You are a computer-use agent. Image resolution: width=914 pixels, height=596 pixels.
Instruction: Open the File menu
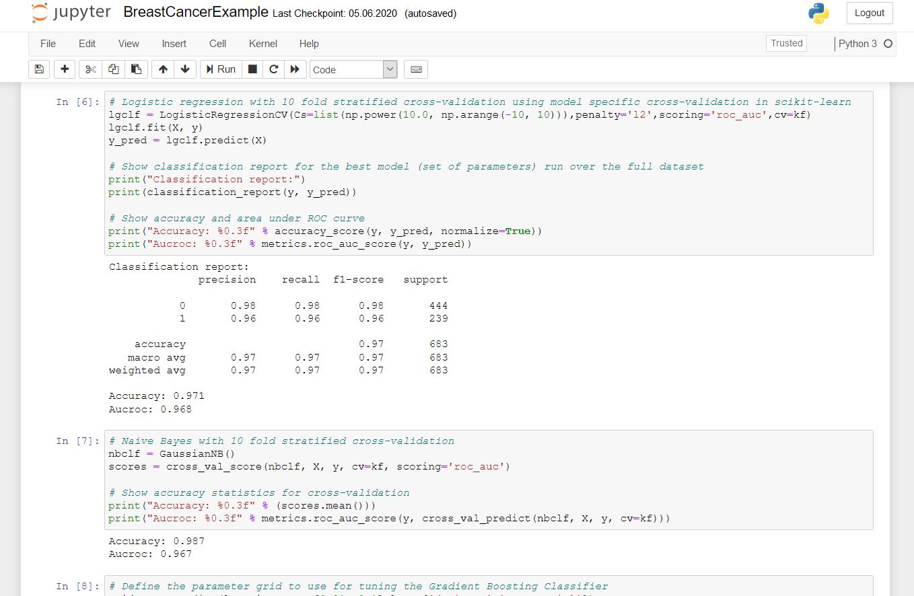pos(48,44)
